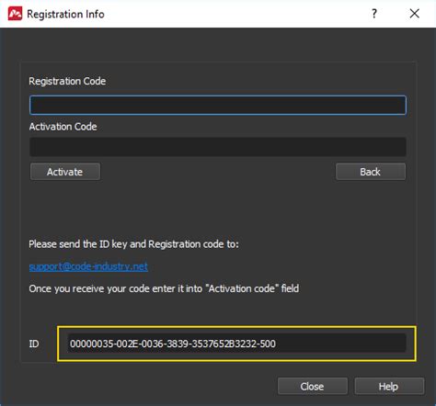Screen dimensions: 436x406
Task: Select the ID key text field
Action: pyautogui.click(x=236, y=344)
